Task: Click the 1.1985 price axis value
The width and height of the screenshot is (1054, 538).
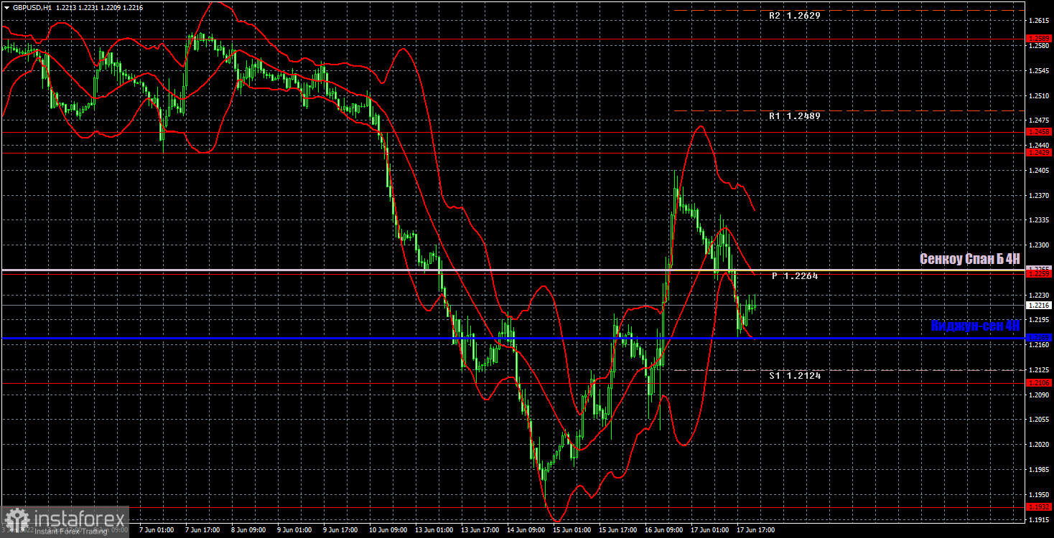Action: pyautogui.click(x=1039, y=470)
